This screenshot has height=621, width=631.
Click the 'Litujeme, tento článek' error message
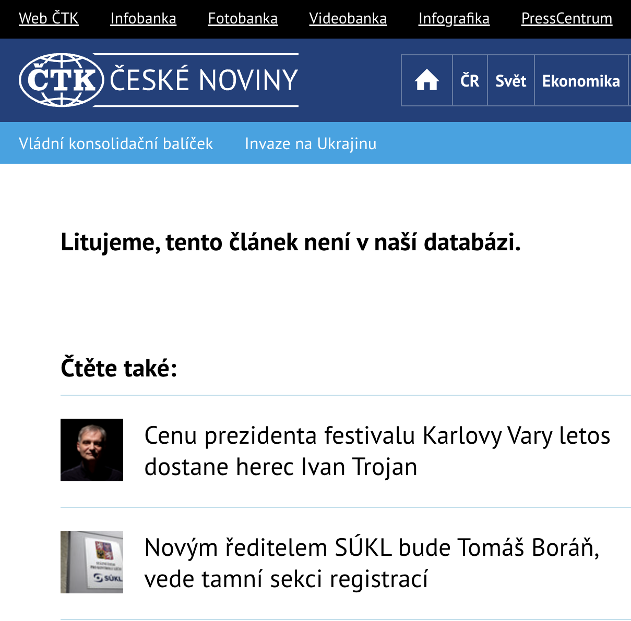pos(291,242)
